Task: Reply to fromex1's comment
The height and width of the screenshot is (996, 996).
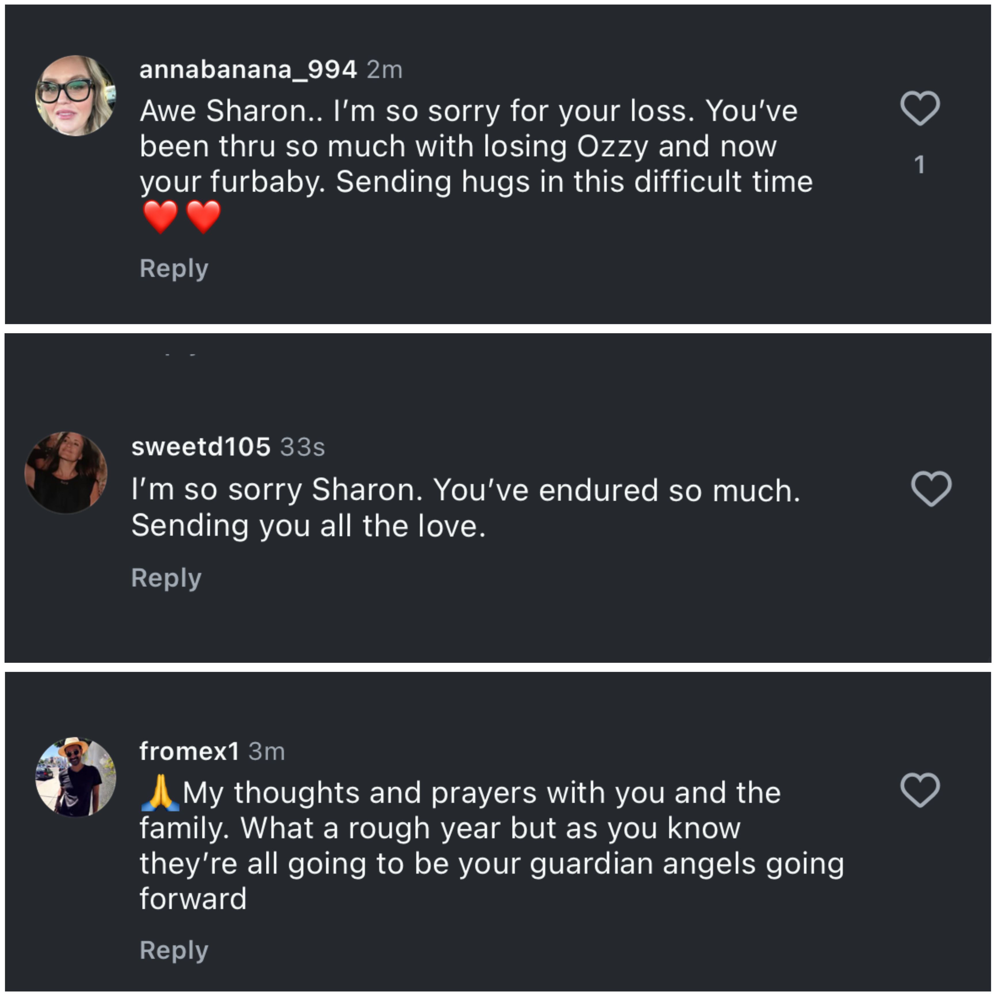Action: (174, 950)
